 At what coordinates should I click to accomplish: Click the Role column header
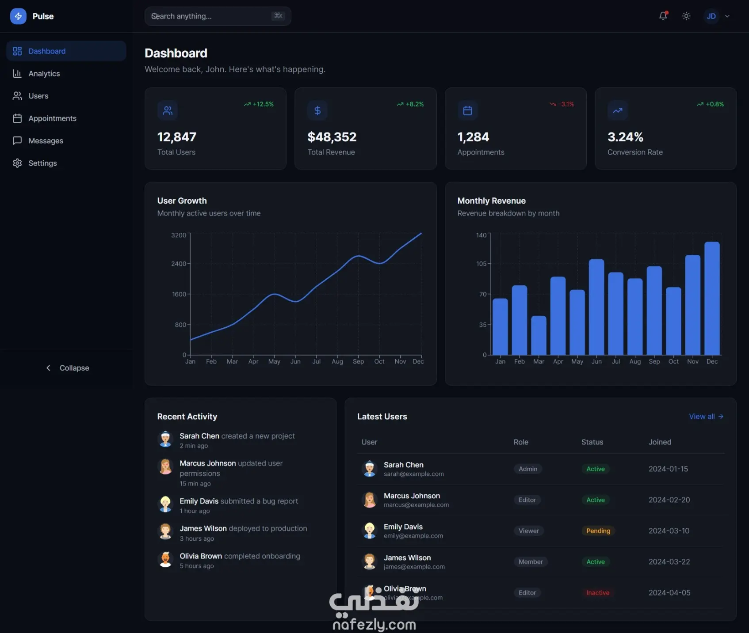pyautogui.click(x=521, y=442)
